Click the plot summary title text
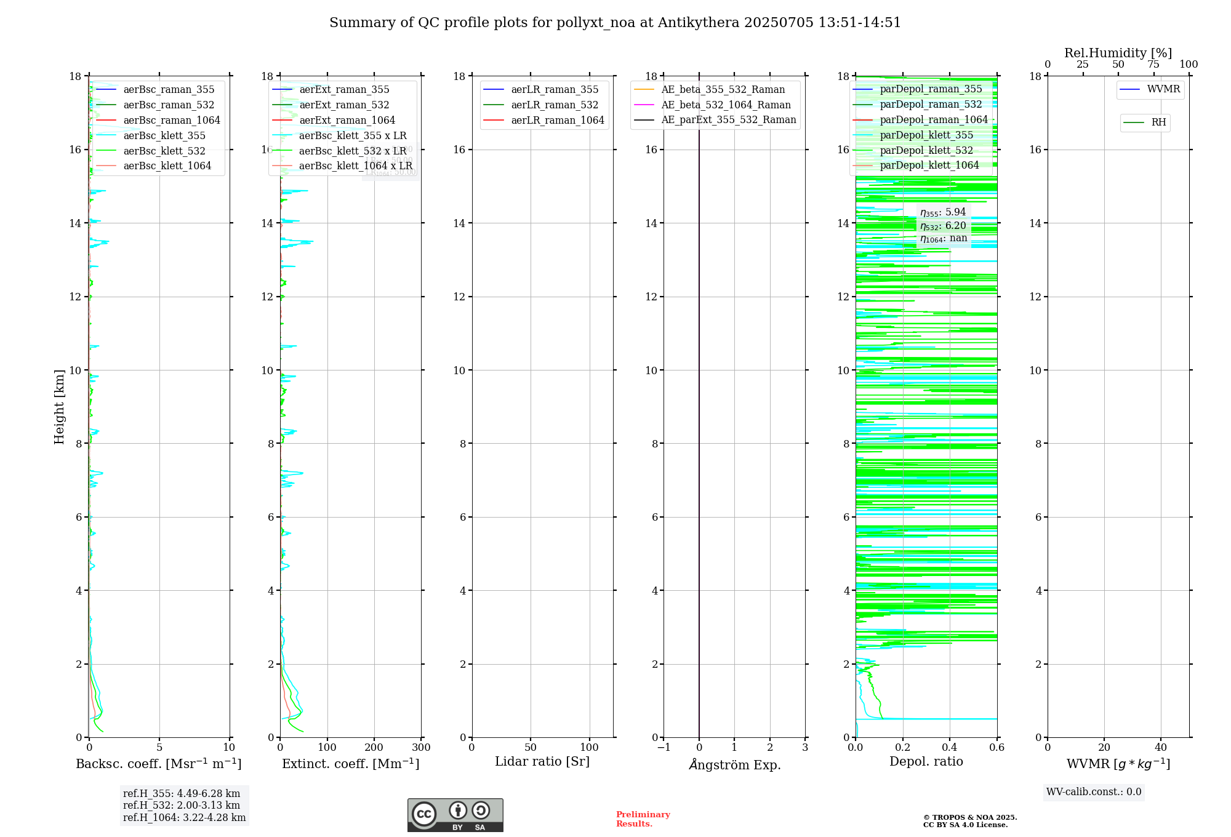Screen dimensions: 1231x837 tap(615, 23)
